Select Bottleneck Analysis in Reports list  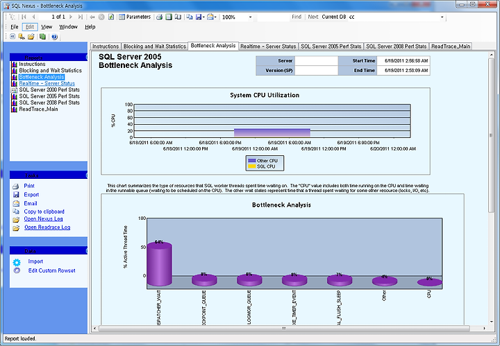point(42,77)
